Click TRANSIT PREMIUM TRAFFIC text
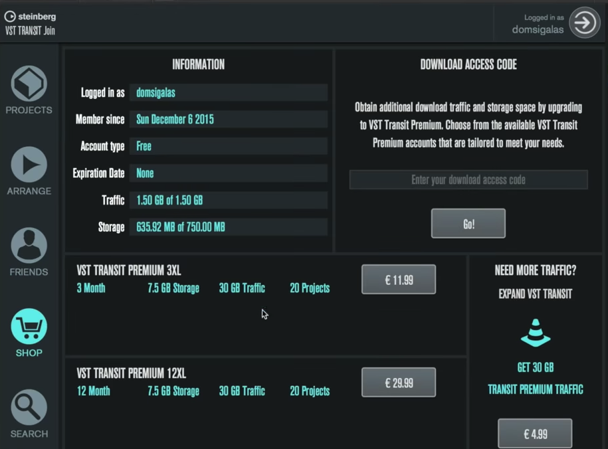This screenshot has height=449, width=608. pyautogui.click(x=536, y=389)
